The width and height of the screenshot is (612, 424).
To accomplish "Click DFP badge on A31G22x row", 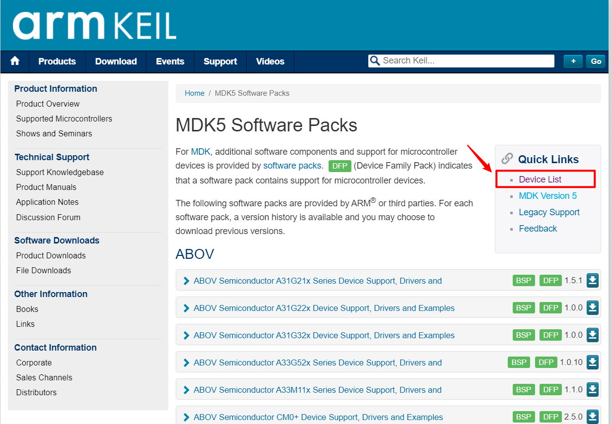I will click(x=551, y=308).
